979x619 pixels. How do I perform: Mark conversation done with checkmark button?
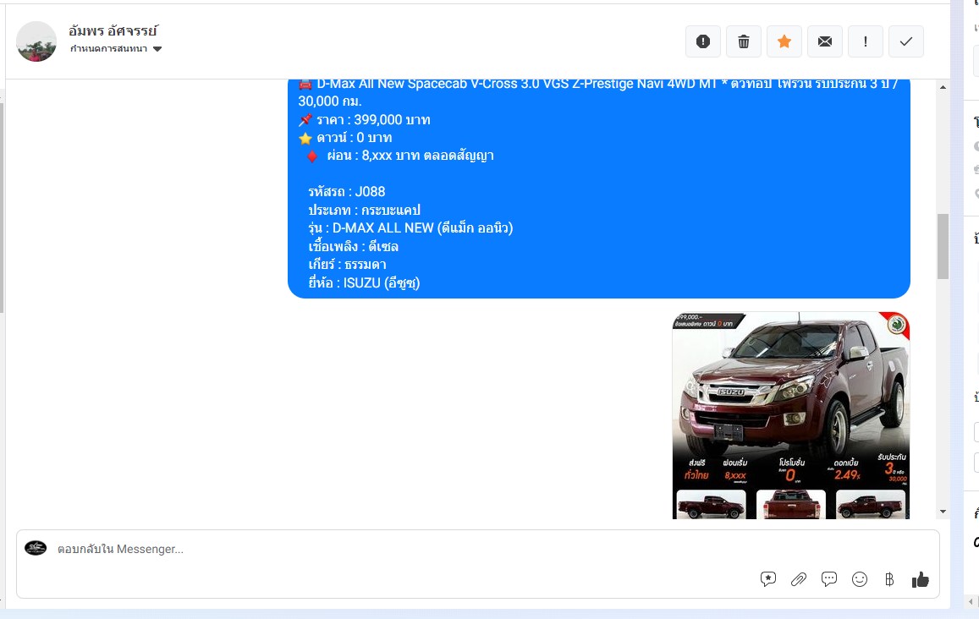pos(906,41)
